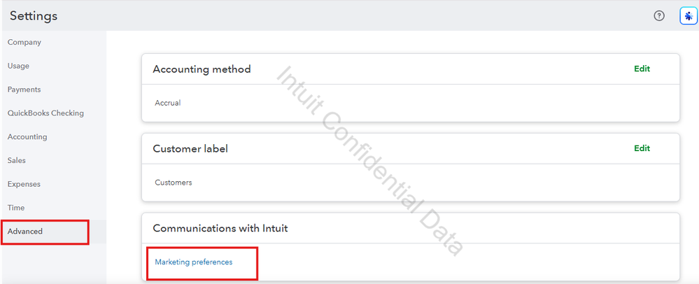Image resolution: width=699 pixels, height=284 pixels.
Task: Click the Customers label value row
Action: pos(174,183)
